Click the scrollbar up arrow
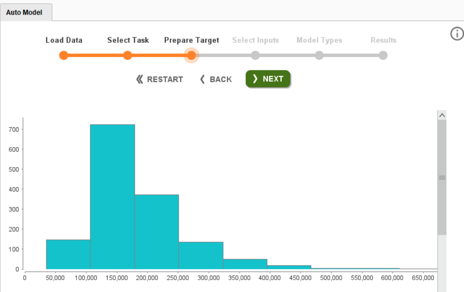Screen dimensions: 464x292 442,115
